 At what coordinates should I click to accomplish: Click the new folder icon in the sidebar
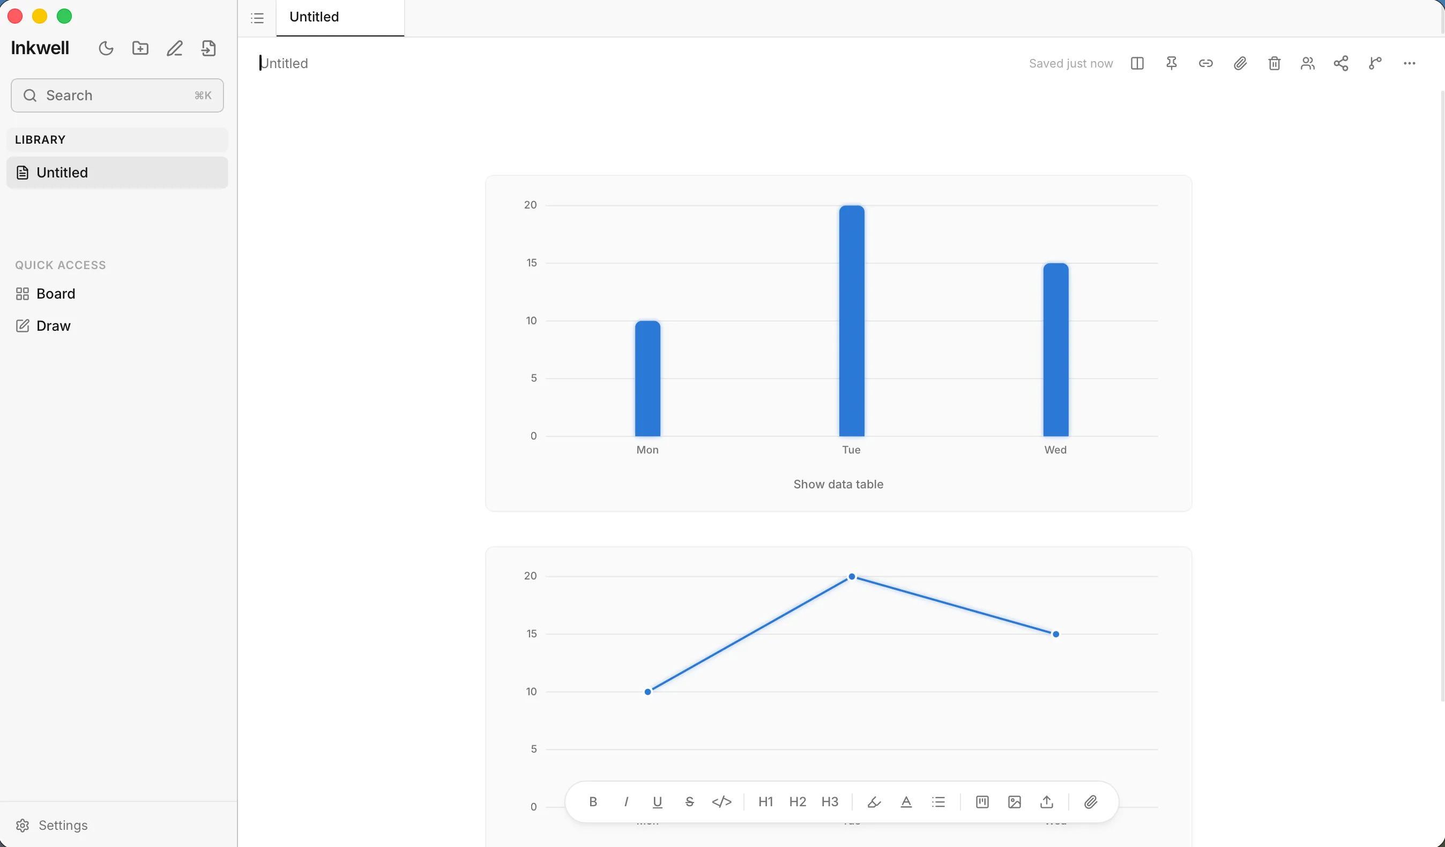140,48
